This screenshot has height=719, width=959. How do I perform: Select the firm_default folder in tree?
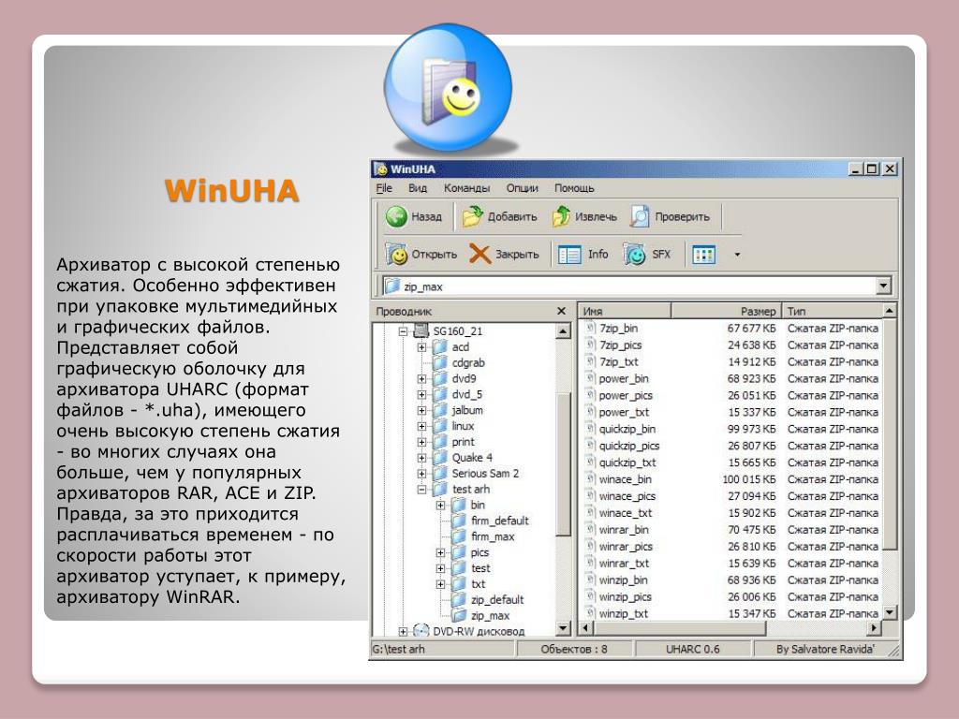point(500,521)
